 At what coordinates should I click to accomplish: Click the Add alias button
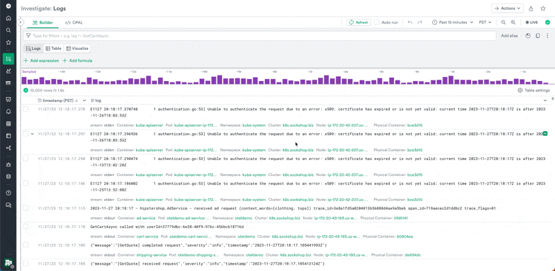pos(509,36)
